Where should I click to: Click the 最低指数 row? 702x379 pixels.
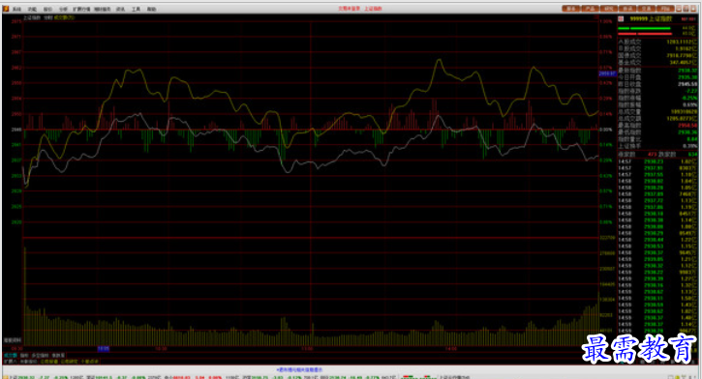pos(657,132)
